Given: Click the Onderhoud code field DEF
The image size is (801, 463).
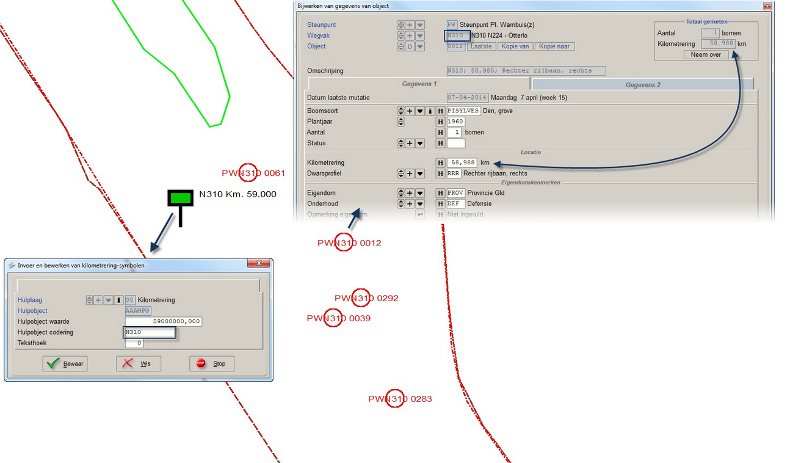Looking at the screenshot, I should pos(456,203).
